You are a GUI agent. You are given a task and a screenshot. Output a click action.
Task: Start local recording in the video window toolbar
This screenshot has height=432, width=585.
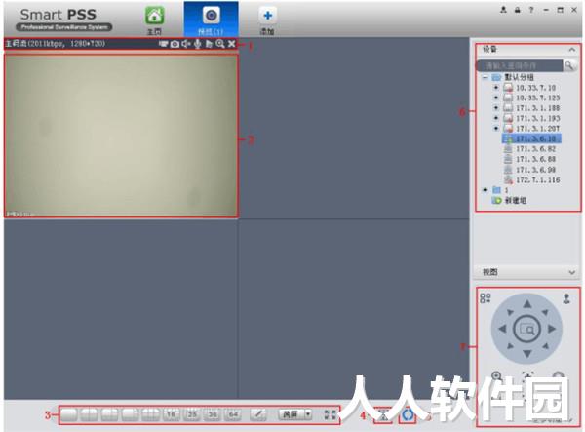163,44
